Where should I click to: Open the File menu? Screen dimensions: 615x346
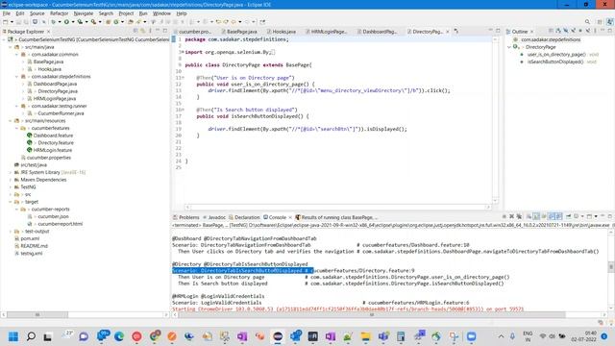click(x=7, y=13)
